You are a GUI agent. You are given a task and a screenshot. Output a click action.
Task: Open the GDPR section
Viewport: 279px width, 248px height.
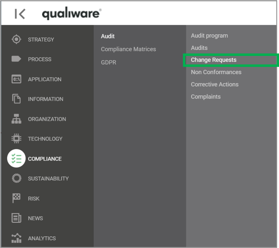108,62
